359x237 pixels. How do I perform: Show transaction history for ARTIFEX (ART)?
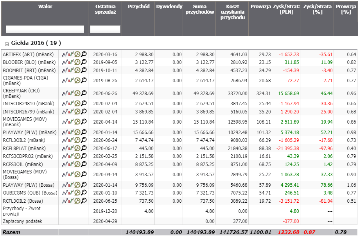pos(77,54)
